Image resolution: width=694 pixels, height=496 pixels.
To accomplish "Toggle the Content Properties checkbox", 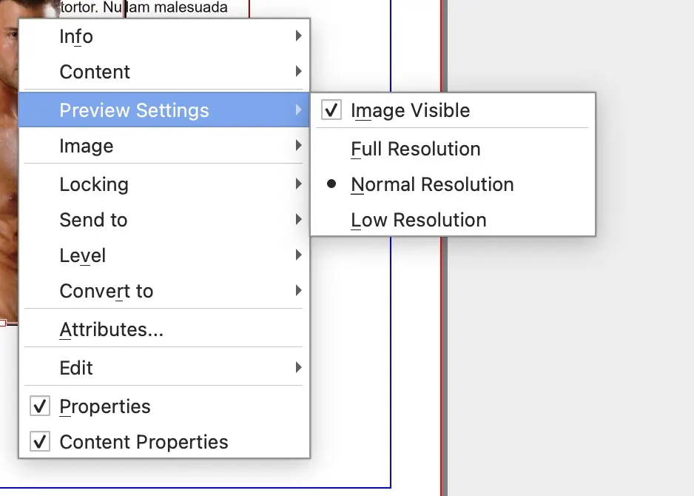I will tap(40, 442).
